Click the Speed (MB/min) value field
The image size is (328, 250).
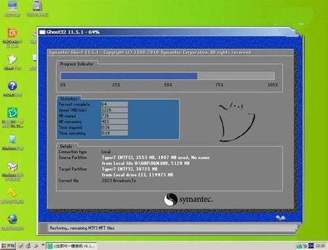click(114, 110)
